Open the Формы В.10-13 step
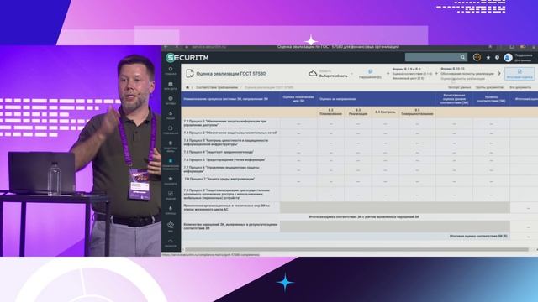Image resolution: width=538 pixels, height=302 pixels. 467,73
